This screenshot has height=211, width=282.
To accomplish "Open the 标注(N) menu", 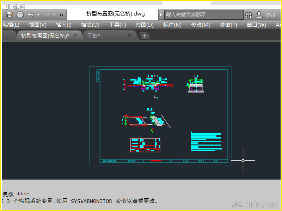I will tap(172, 25).
